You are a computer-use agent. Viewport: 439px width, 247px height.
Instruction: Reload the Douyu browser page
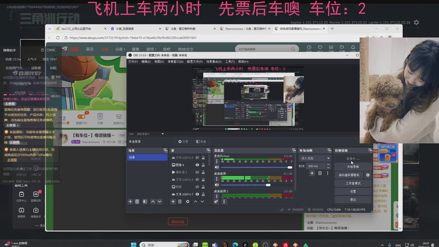[x=58, y=37]
